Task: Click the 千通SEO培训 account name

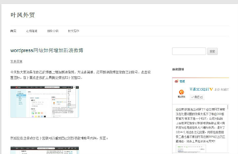Action: tap(199, 89)
